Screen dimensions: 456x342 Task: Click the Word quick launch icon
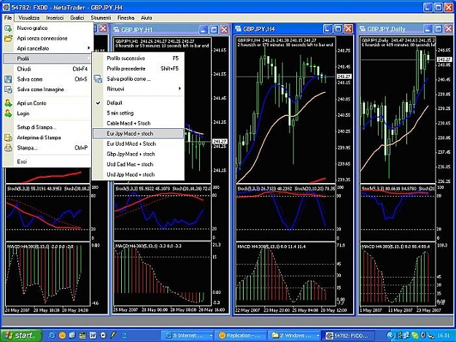[93, 335]
